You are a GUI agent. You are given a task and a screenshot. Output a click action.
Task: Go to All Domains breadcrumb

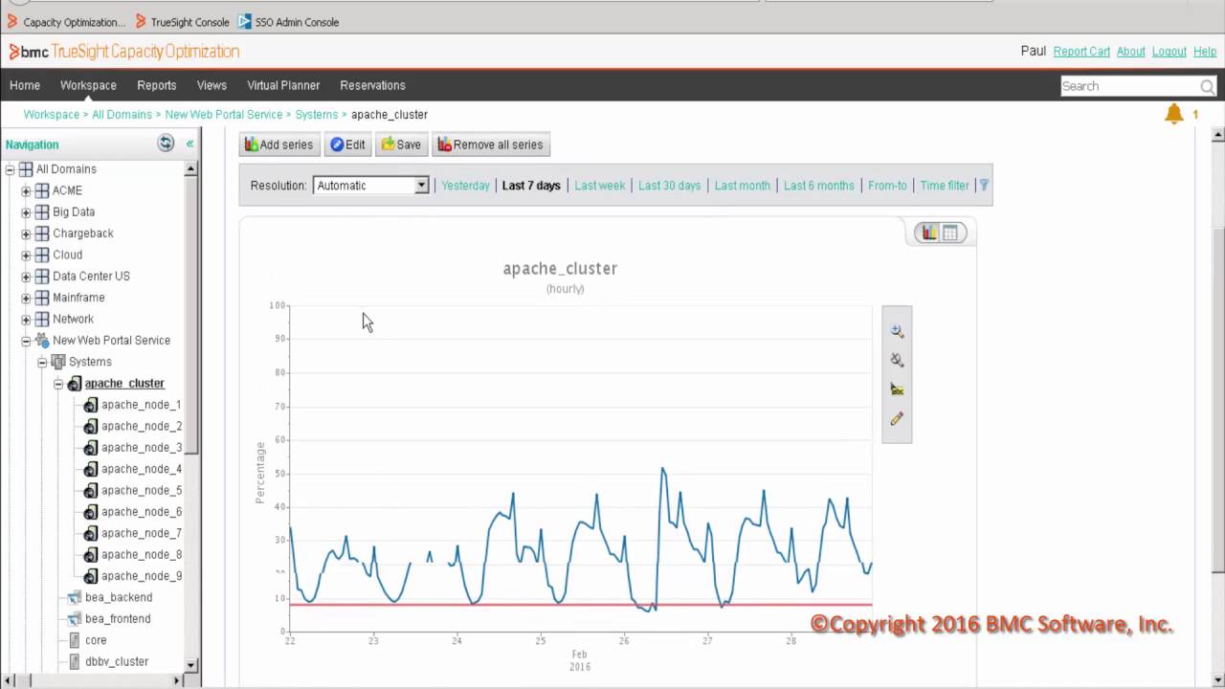[x=122, y=115]
